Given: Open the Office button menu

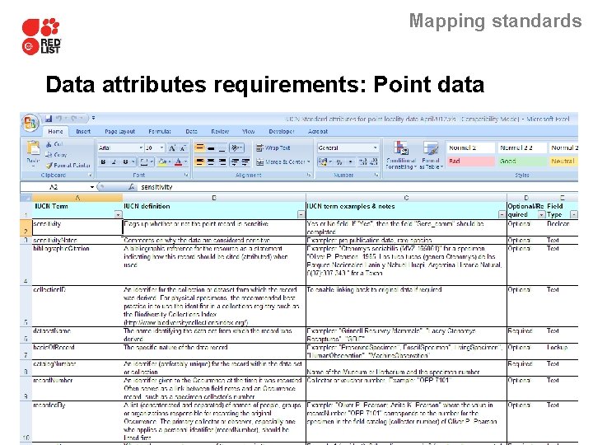Looking at the screenshot, I should coord(30,123).
